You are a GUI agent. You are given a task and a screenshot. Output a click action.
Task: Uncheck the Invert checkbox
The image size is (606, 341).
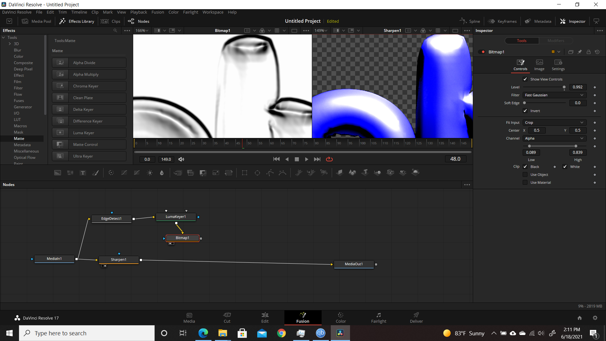click(x=525, y=111)
